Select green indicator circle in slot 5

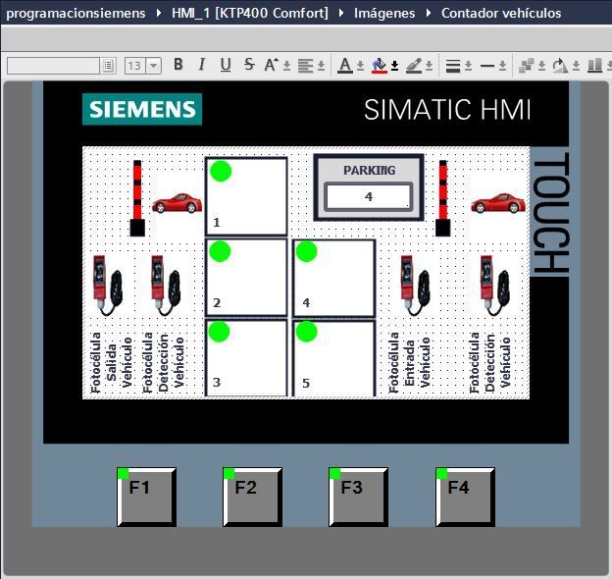306,332
